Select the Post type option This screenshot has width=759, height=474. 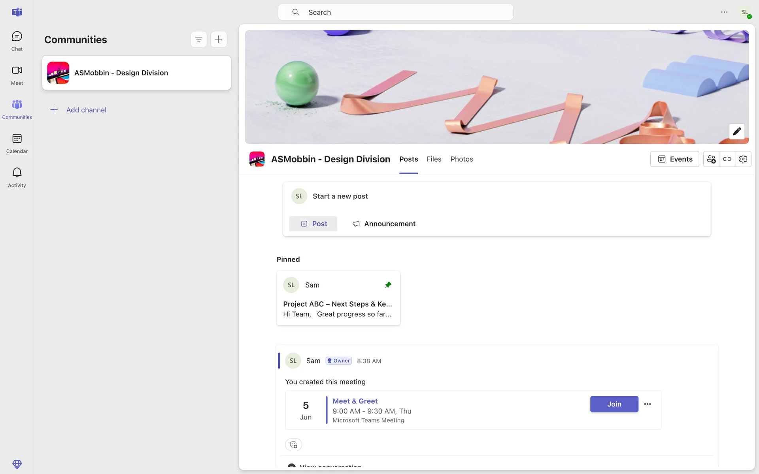pos(313,224)
